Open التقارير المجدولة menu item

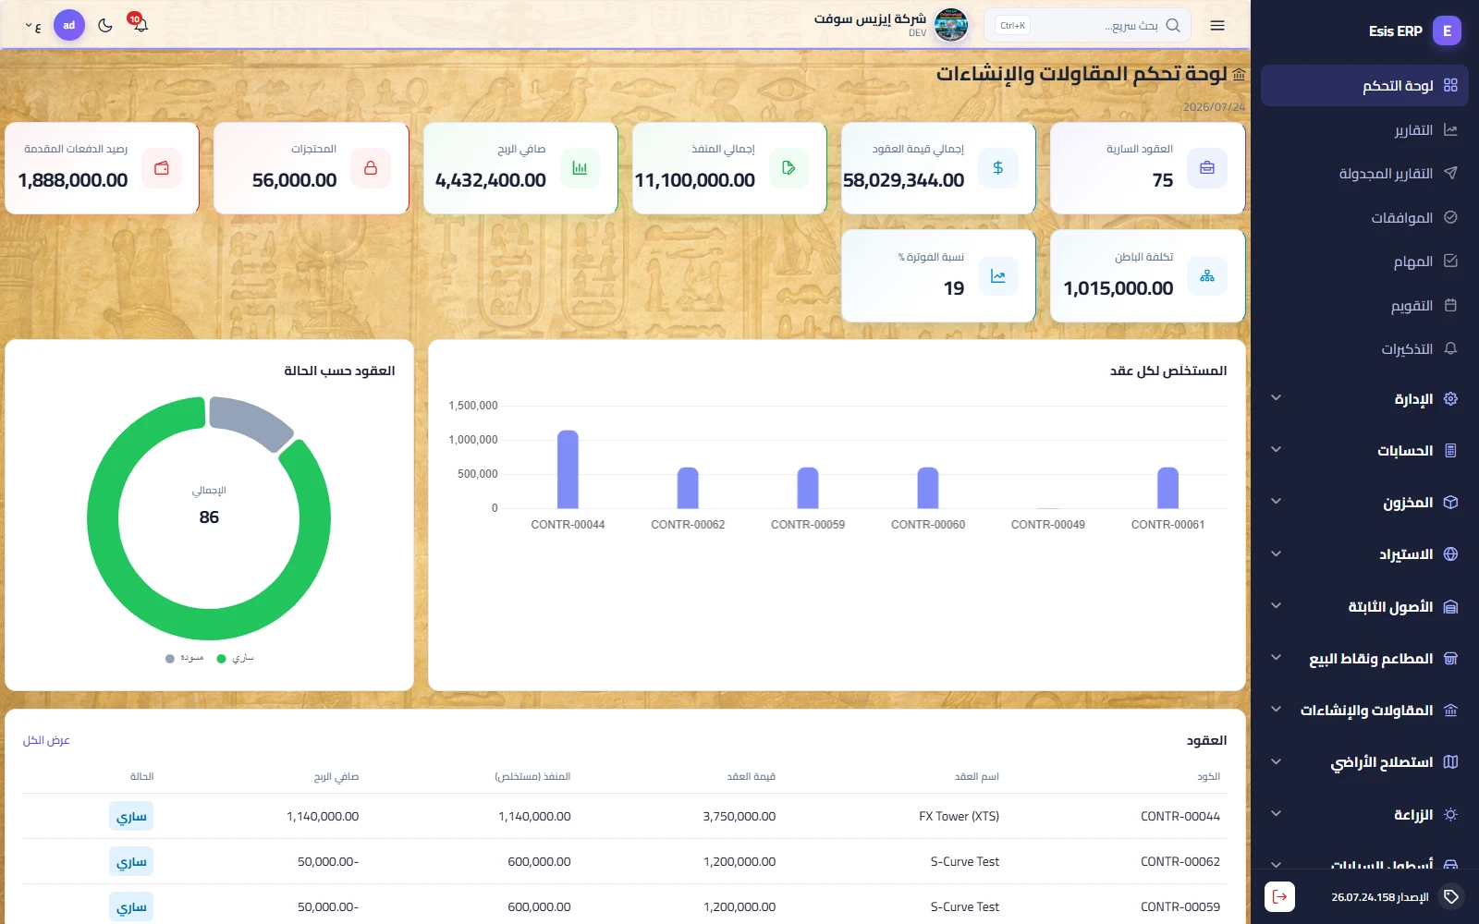coord(1364,173)
